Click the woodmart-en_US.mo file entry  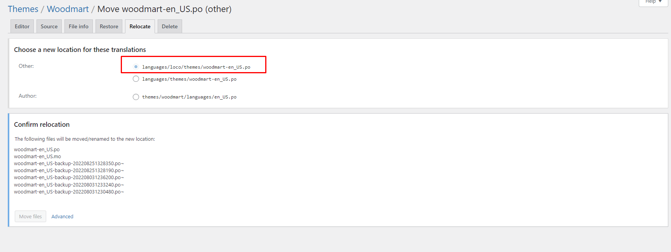[37, 156]
